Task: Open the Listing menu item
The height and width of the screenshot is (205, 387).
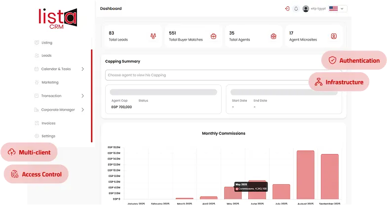Action: (x=47, y=42)
